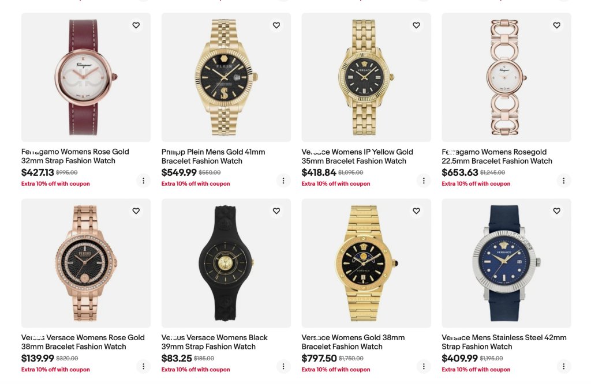
Task: Open options for $83.25 Versus black watch
Action: point(283,366)
